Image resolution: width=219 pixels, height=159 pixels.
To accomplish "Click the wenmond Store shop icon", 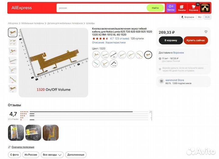I will [162, 81].
